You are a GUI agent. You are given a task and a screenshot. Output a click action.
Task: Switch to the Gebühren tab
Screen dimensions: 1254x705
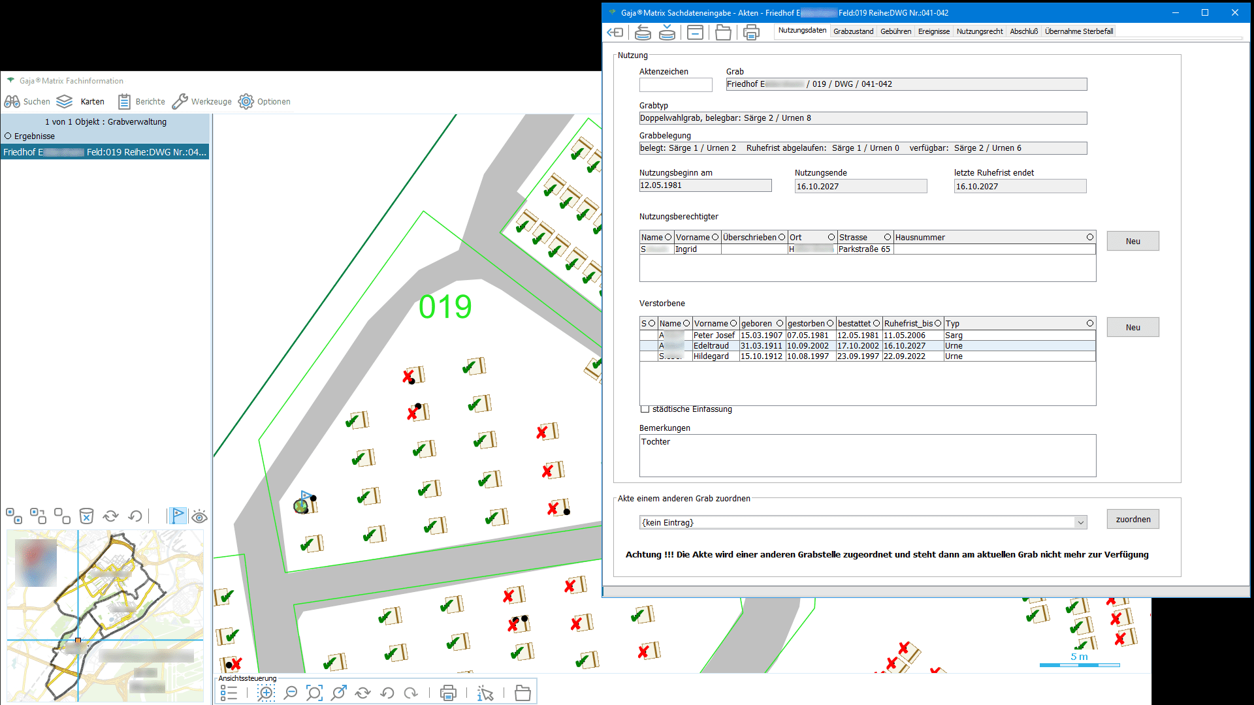[x=895, y=31]
